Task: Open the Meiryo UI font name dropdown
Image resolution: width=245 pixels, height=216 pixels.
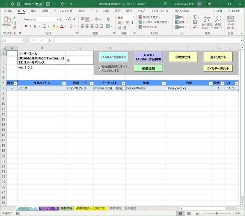Action: [x=58, y=19]
